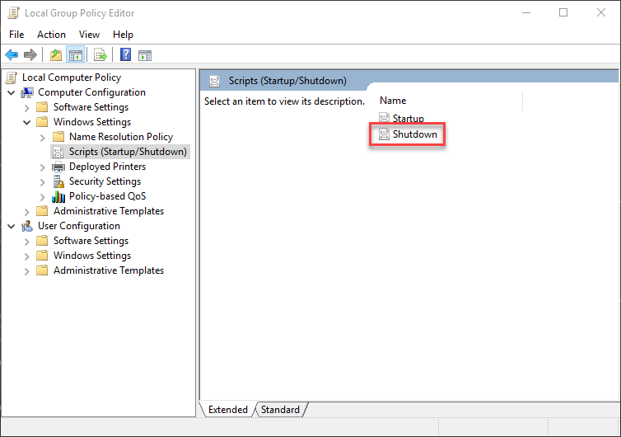
Task: Select Local Computer Policy root label
Action: [x=72, y=78]
